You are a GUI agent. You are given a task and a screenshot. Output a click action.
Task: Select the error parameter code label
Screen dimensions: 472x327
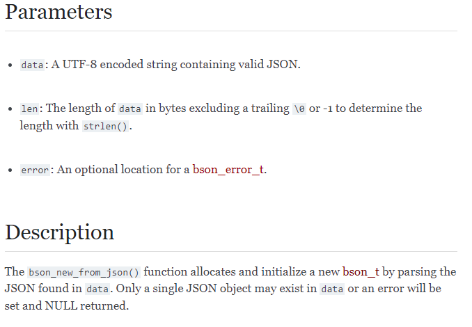click(35, 170)
